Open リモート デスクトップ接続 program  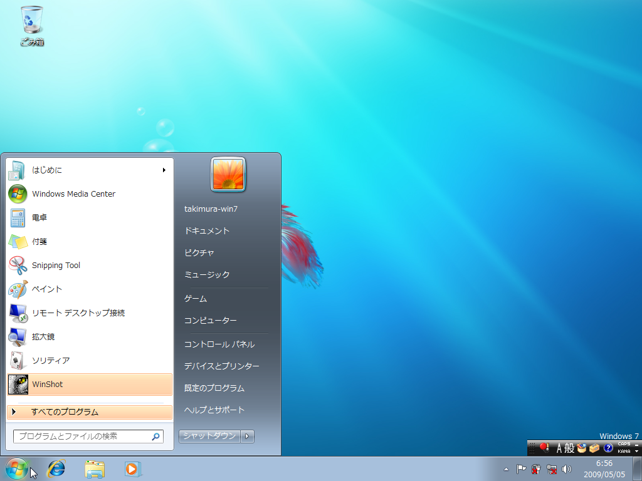[90, 313]
